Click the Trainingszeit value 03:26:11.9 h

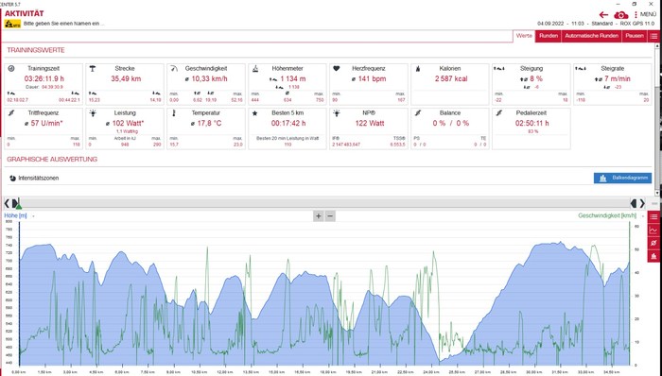coord(44,78)
